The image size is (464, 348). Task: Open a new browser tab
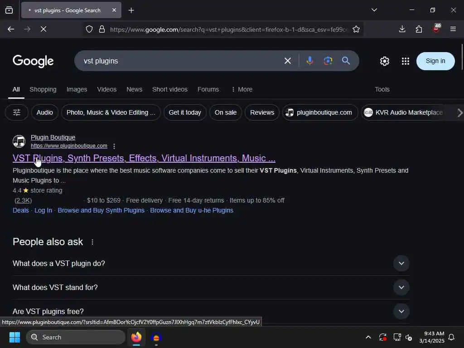131,10
